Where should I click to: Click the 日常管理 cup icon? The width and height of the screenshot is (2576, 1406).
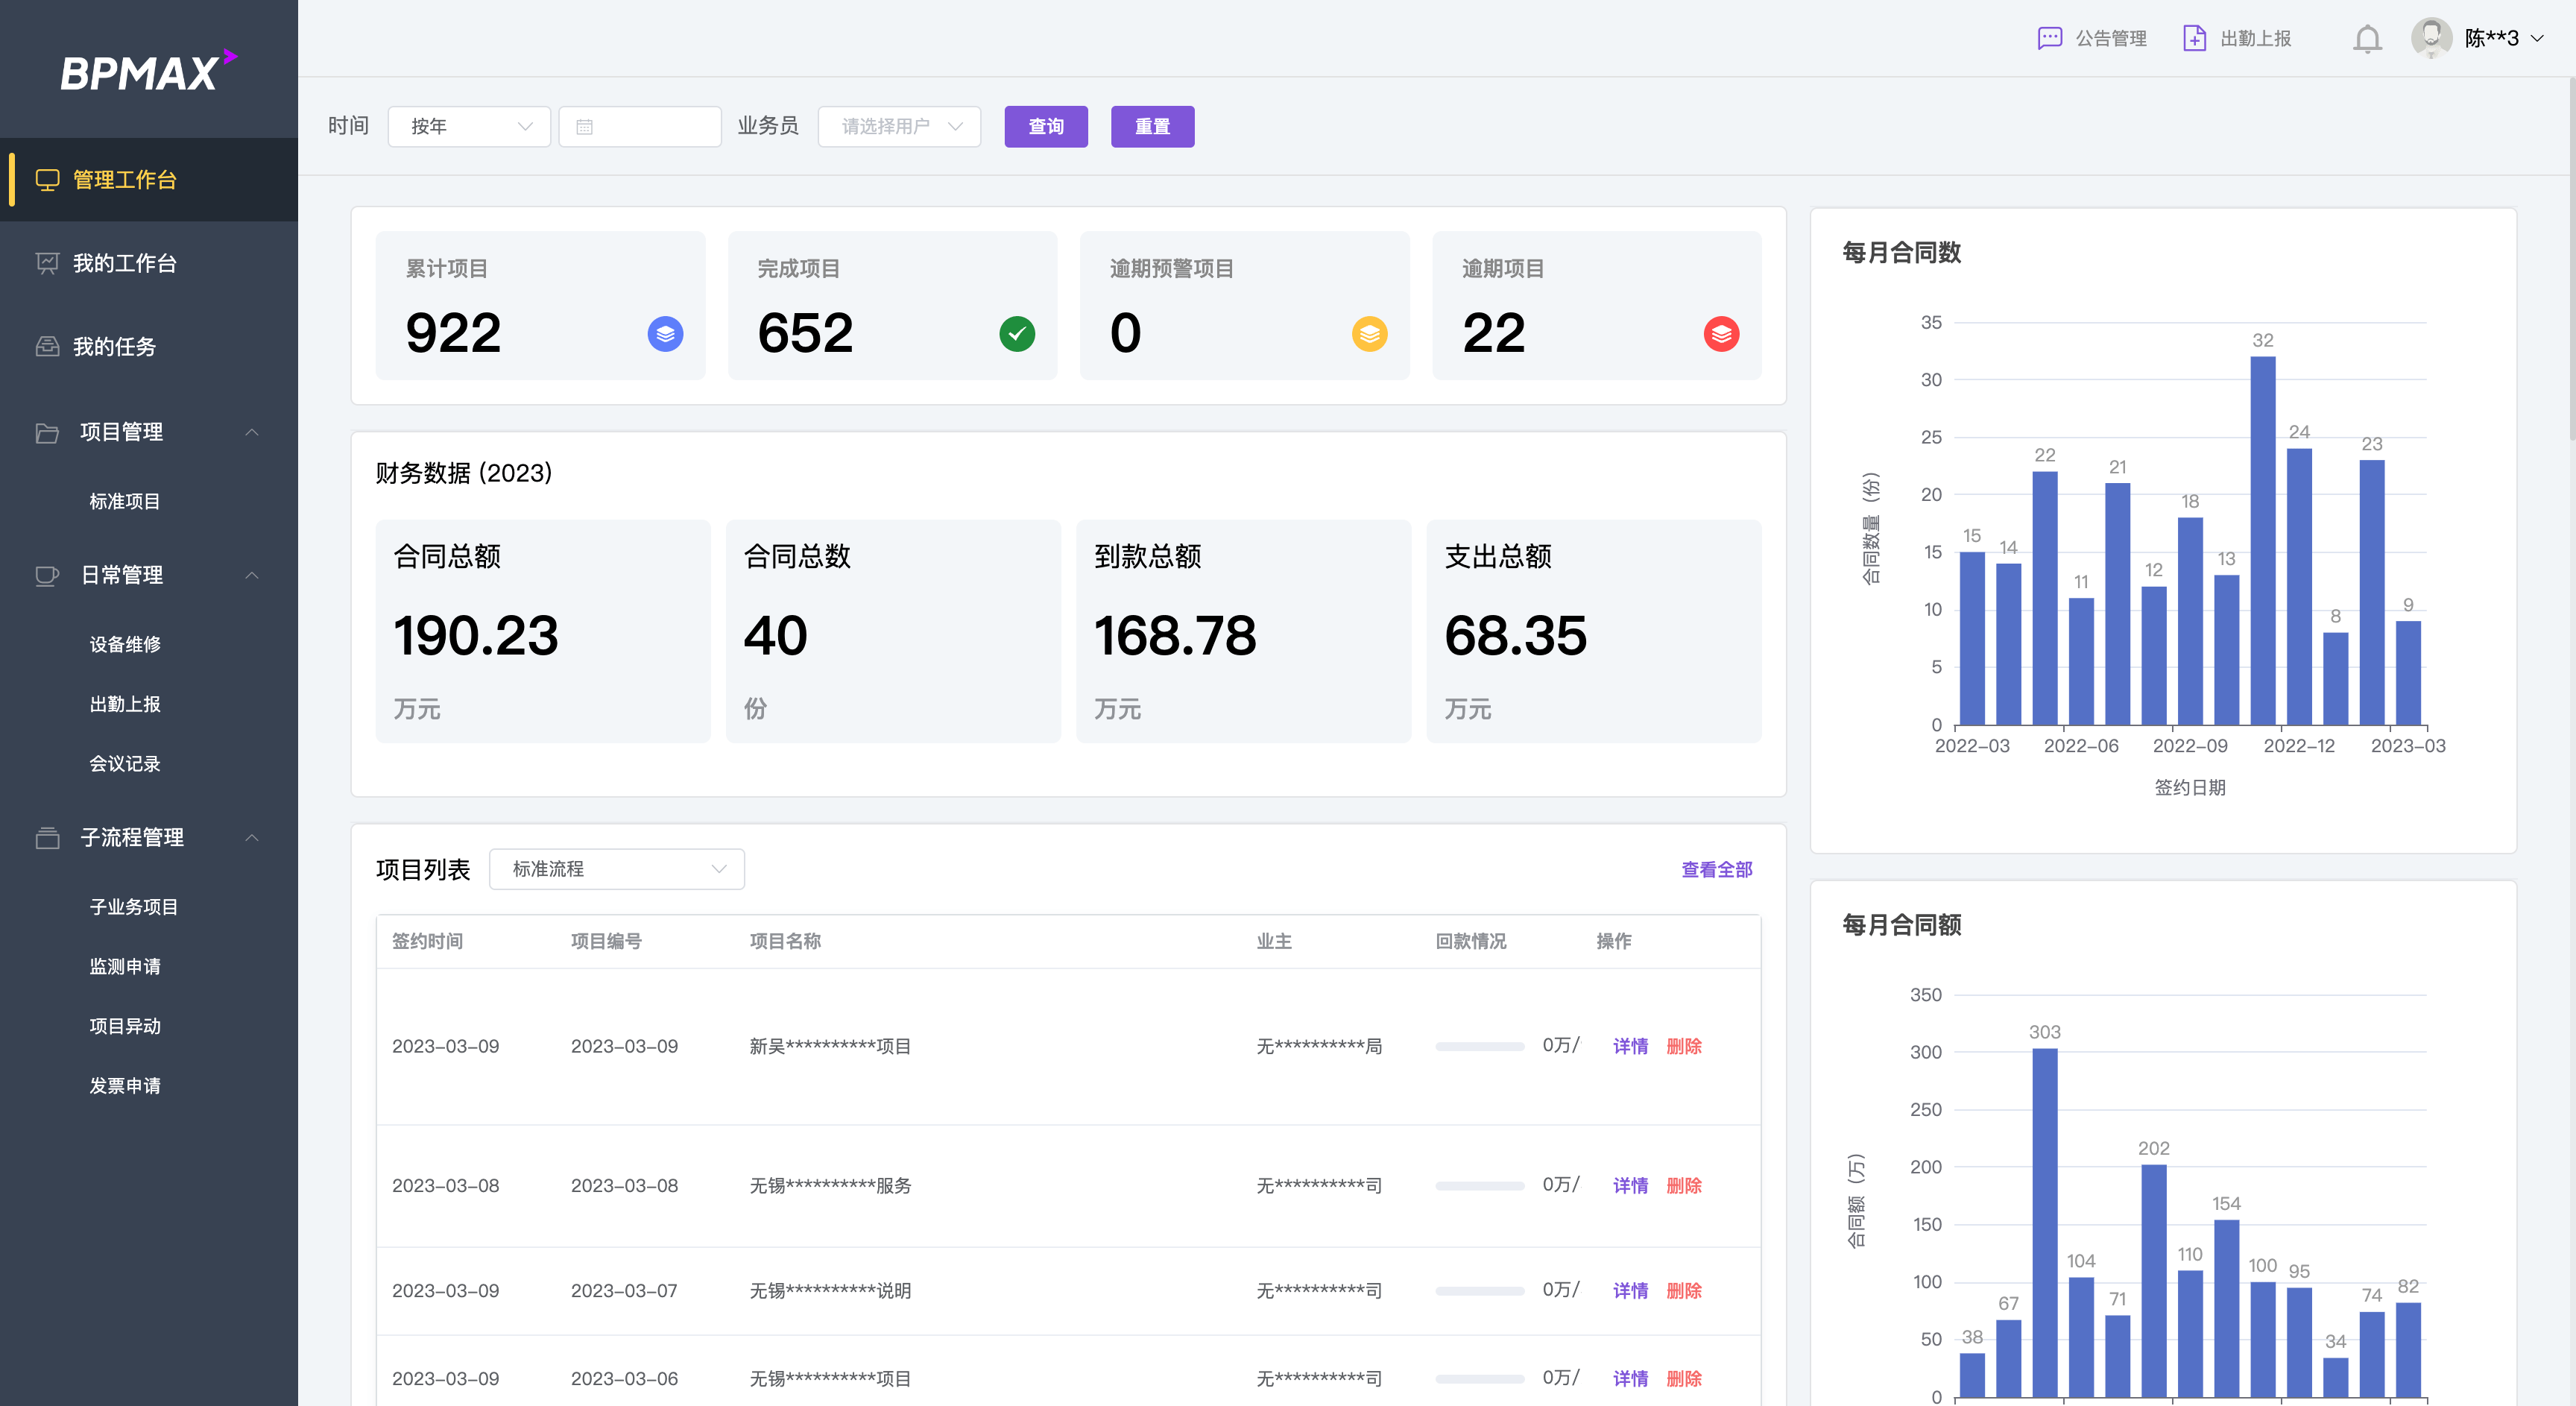click(47, 575)
